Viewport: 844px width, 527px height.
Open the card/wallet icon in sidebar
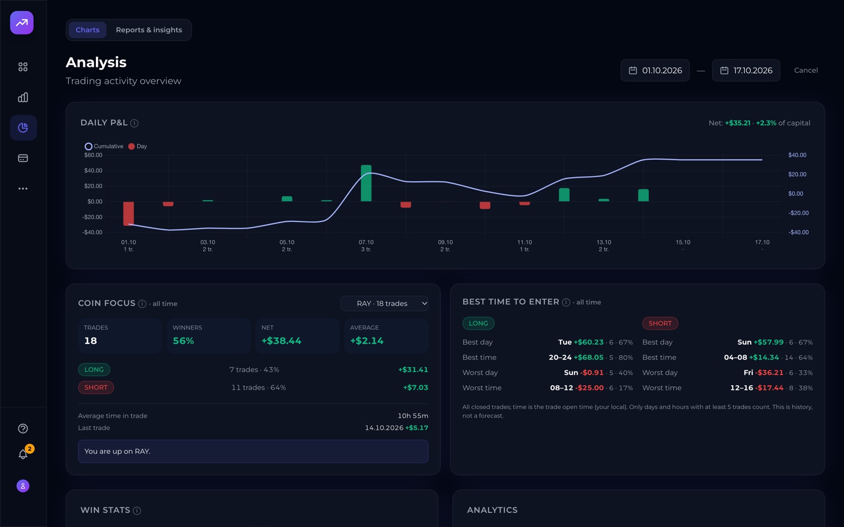[23, 158]
